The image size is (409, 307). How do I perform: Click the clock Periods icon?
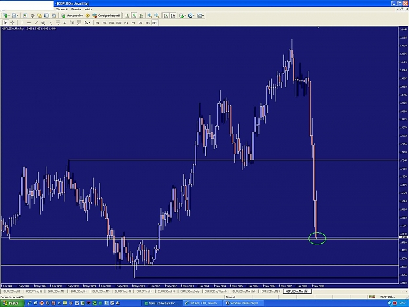190,16
